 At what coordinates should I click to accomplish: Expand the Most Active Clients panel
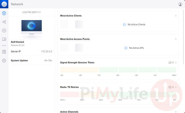(176, 16)
